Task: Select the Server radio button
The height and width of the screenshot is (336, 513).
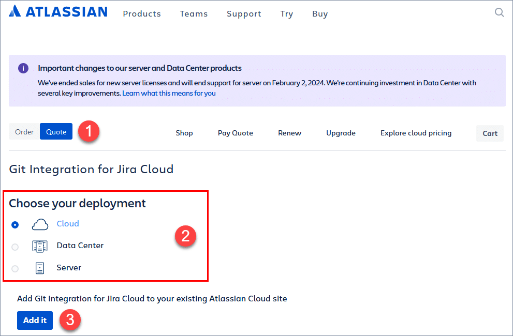Action: coord(15,269)
